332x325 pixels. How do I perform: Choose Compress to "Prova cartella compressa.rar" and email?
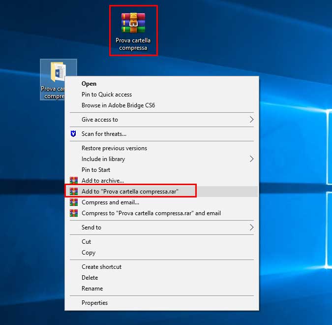point(162,213)
